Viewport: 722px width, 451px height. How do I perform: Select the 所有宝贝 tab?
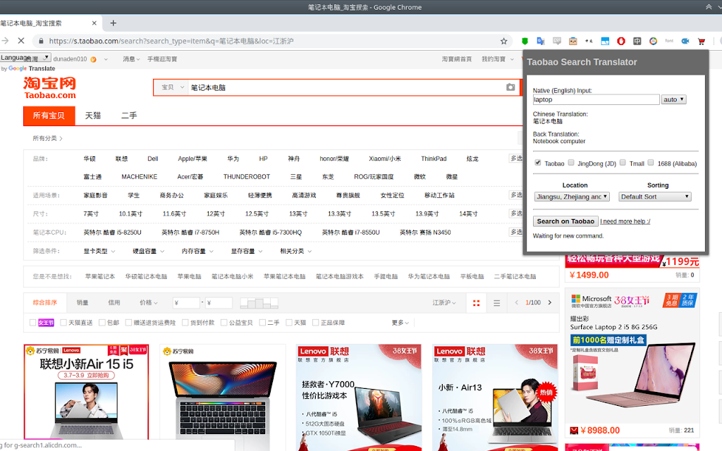49,116
